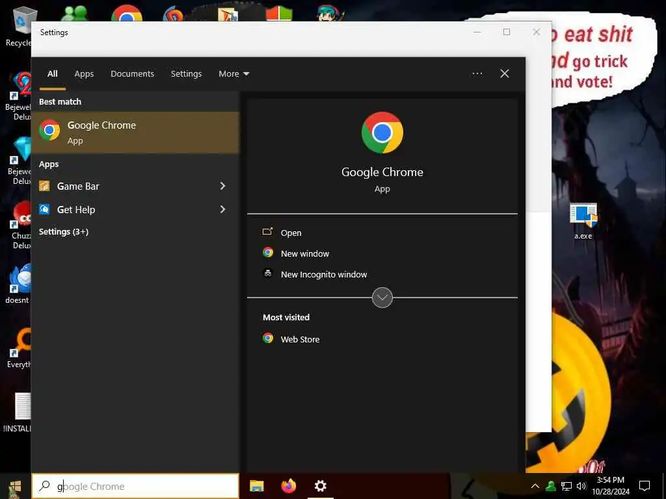
Task: Expand Get Help result details arrow
Action: click(222, 209)
